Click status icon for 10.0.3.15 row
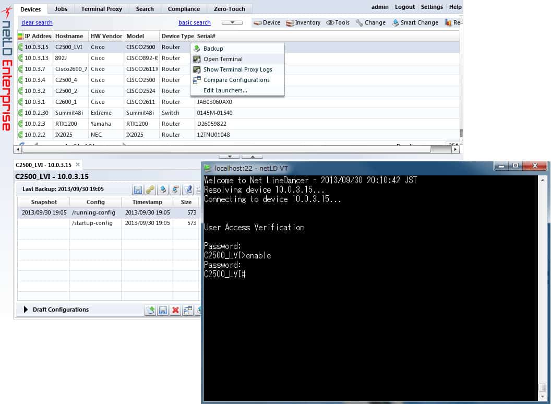The width and height of the screenshot is (551, 404). 20,47
